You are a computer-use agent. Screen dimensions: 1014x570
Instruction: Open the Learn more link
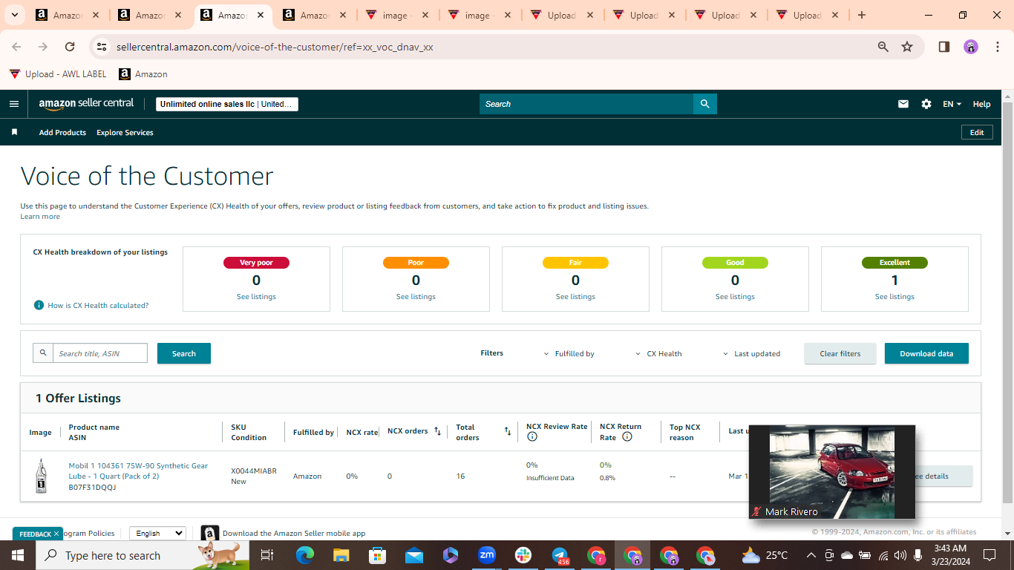click(40, 217)
